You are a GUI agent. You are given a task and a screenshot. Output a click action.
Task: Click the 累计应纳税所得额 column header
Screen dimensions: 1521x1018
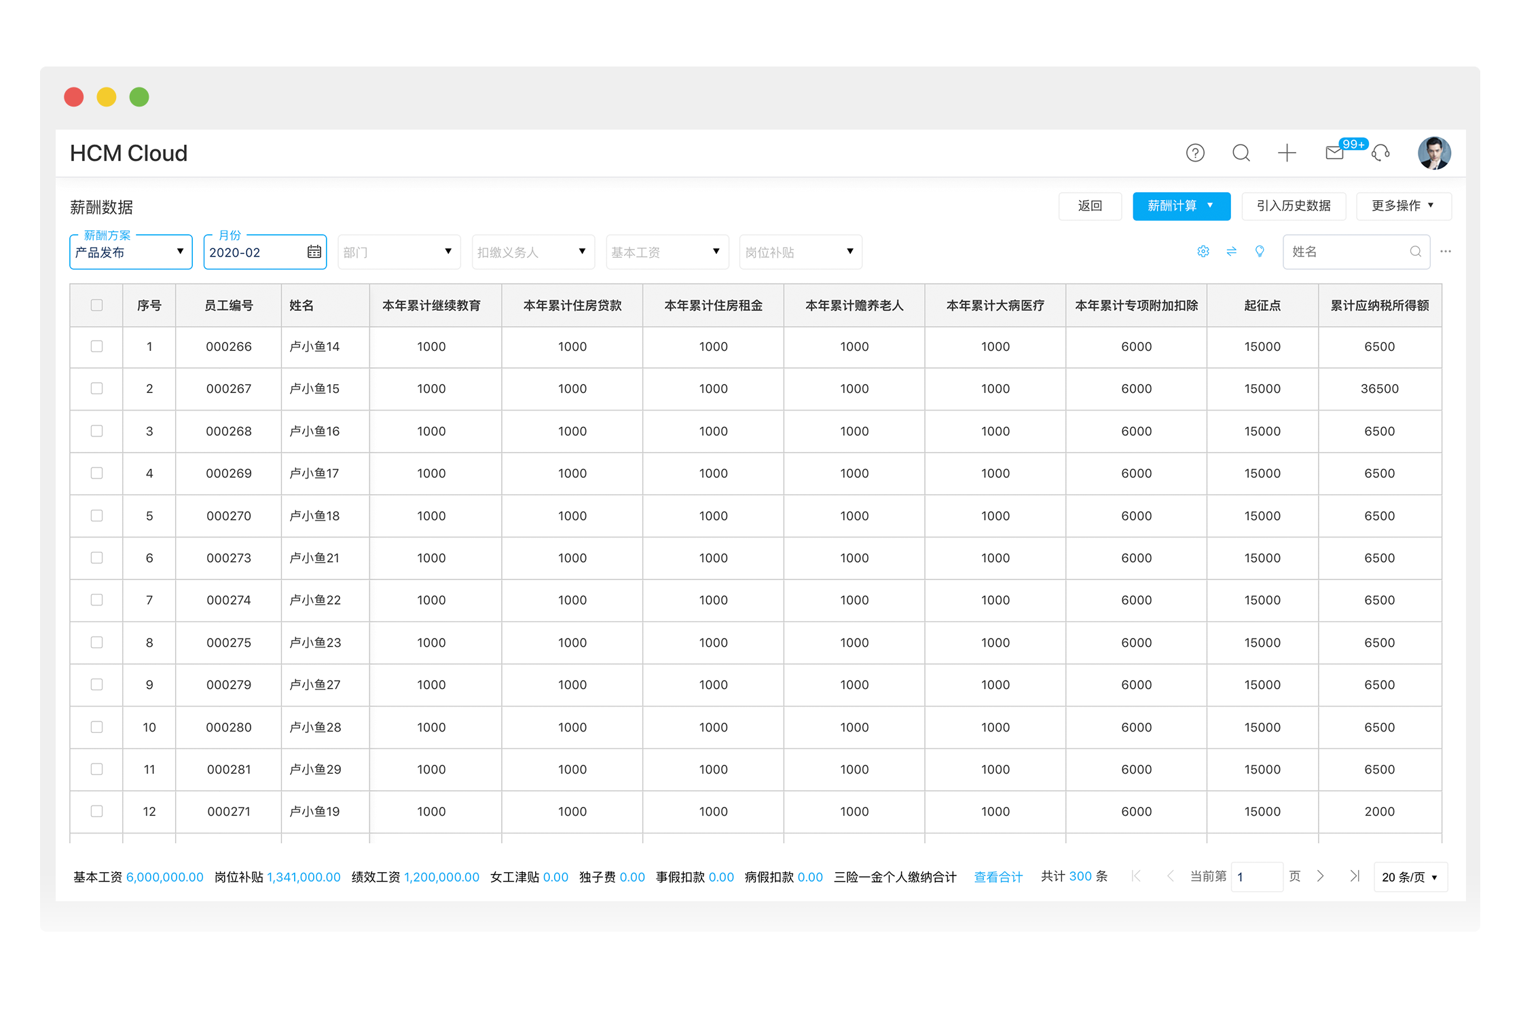coord(1380,305)
